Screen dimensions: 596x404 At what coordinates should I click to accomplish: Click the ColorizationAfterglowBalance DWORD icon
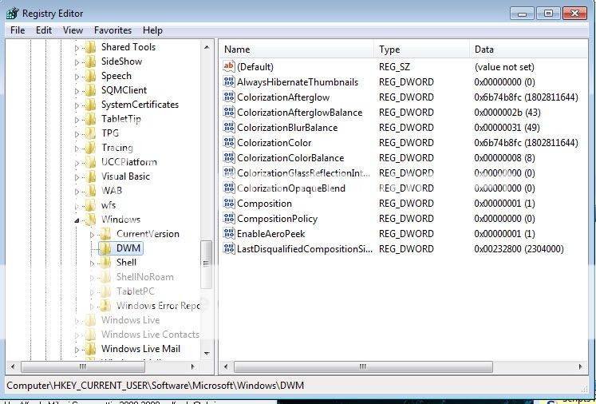point(229,112)
